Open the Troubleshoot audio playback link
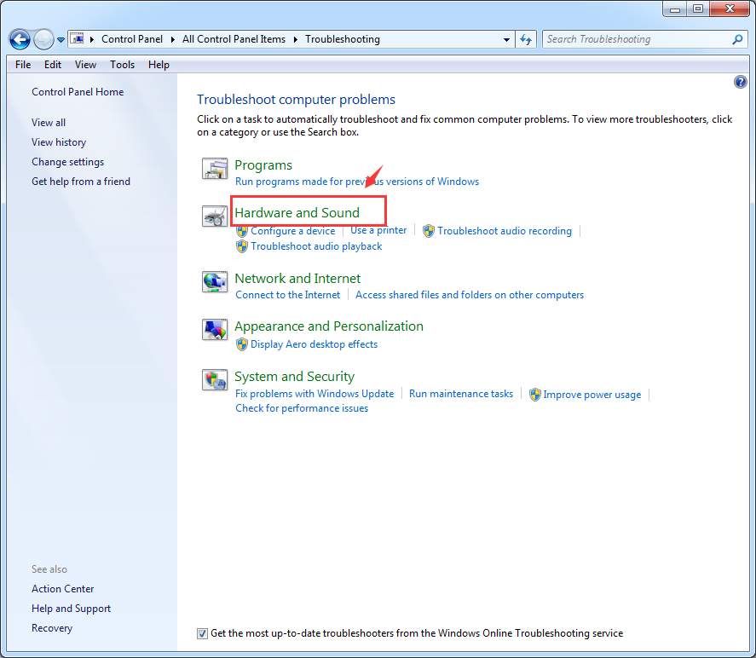Screen dimensions: 756x658 click(316, 246)
